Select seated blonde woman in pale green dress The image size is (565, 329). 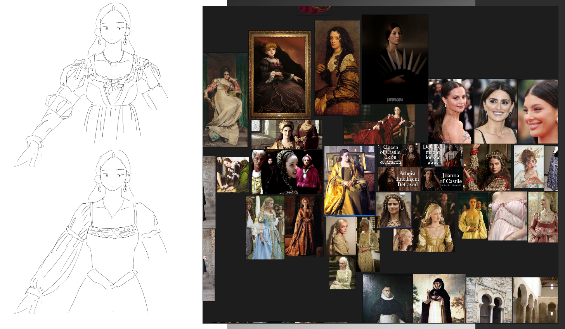click(342, 273)
